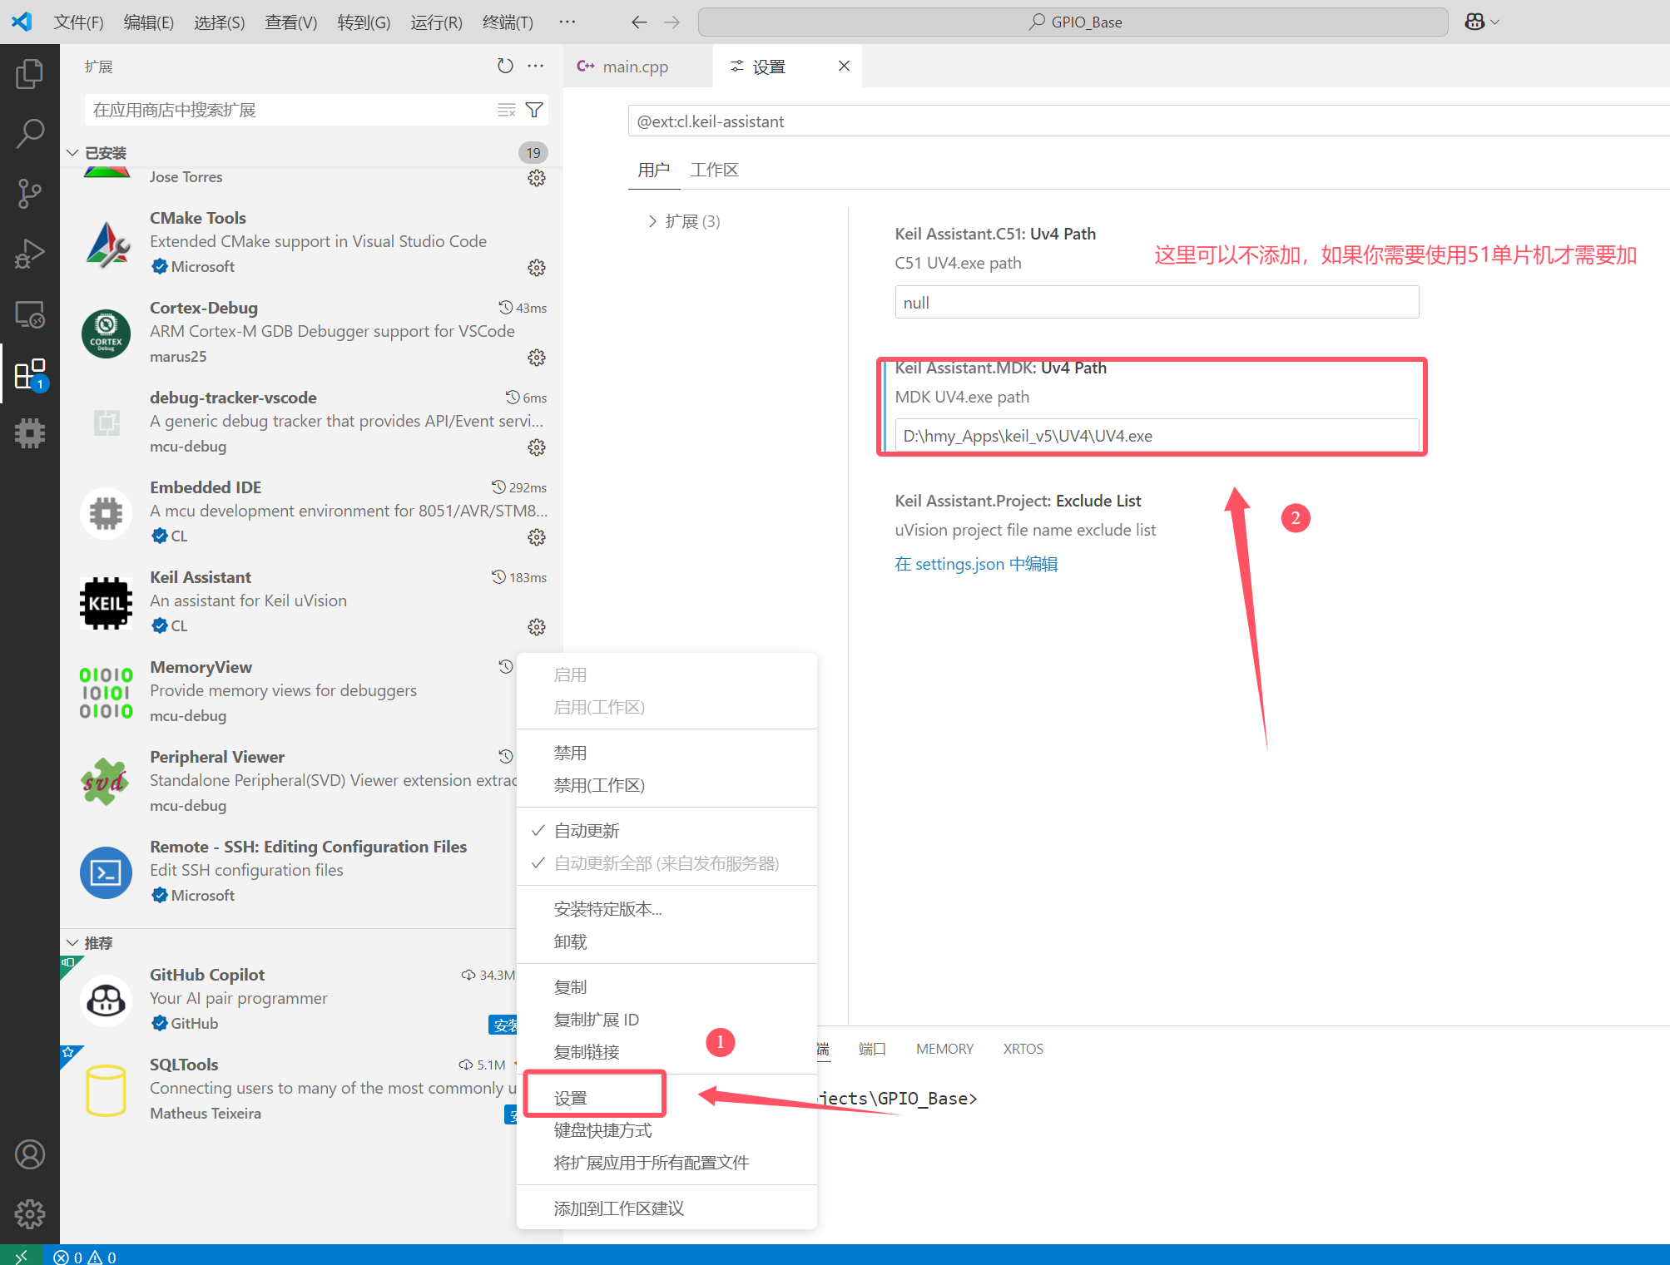
Task: Click 卸载 to uninstall extension
Action: [x=571, y=941]
